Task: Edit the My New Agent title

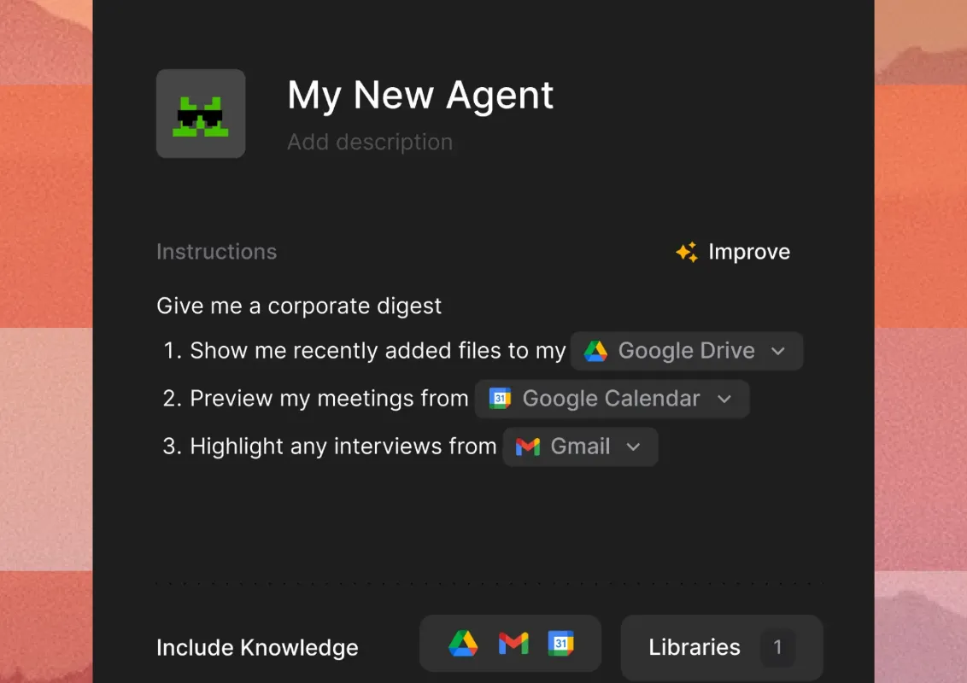Action: 420,96
